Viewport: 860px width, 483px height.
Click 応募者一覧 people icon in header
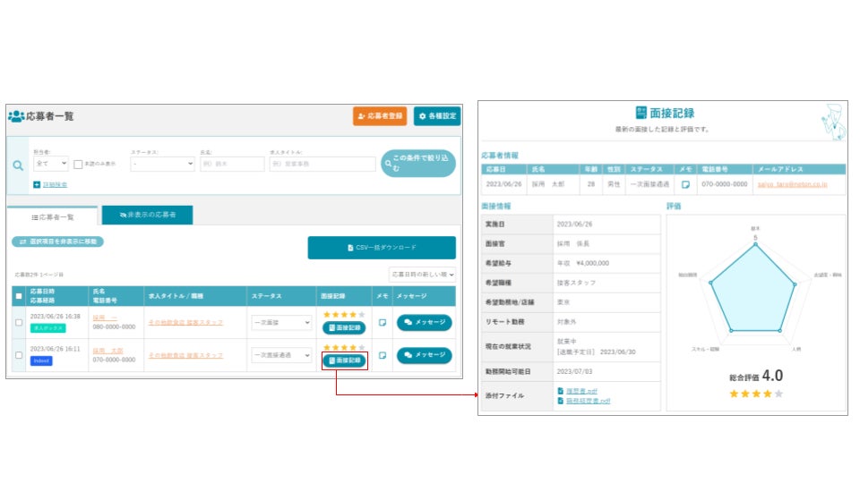tap(16, 116)
